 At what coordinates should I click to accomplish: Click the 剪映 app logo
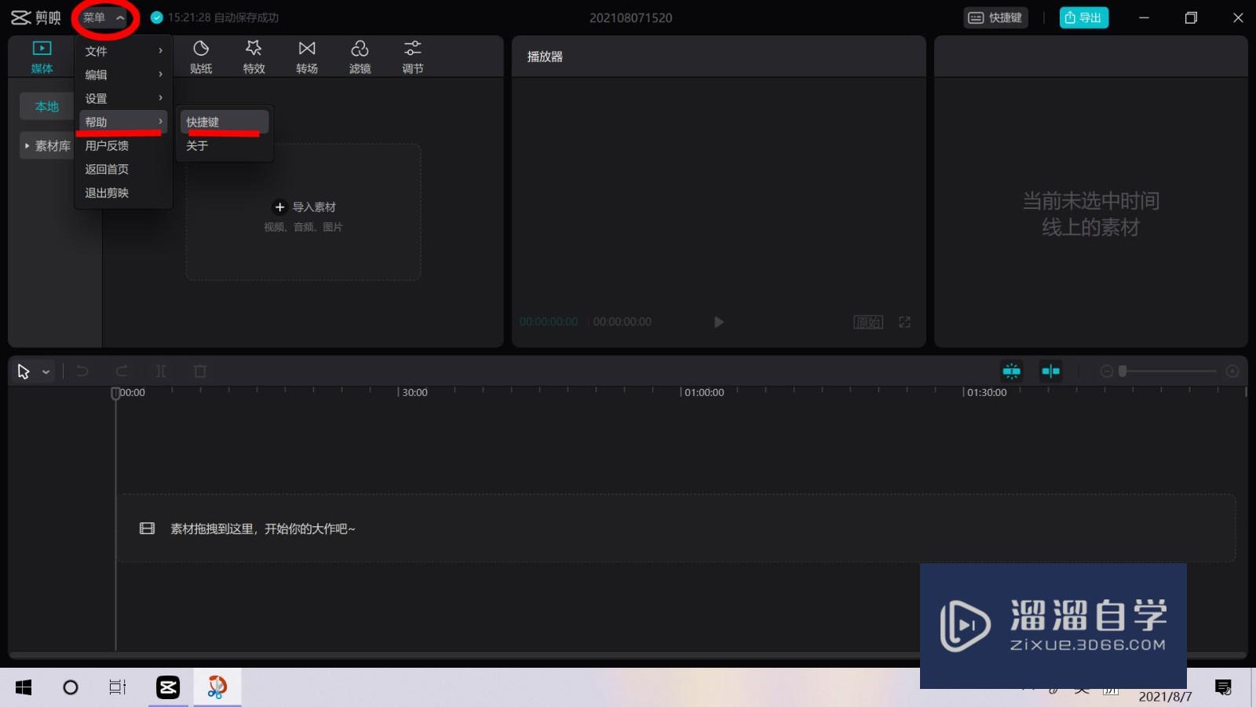[x=36, y=17]
